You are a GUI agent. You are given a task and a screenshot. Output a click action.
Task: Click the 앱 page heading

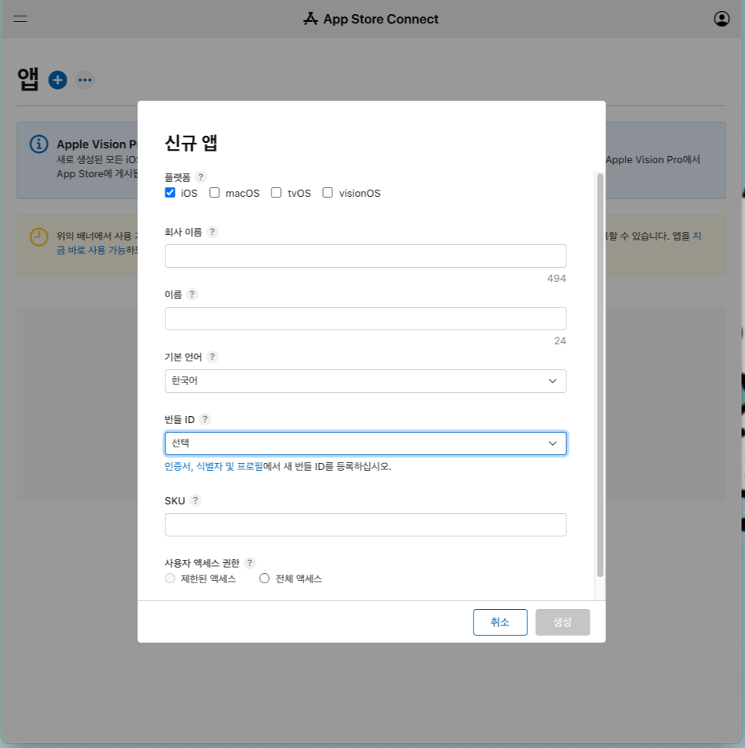click(27, 79)
